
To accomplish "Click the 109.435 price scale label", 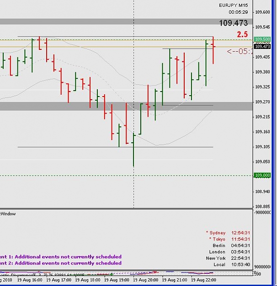I will pos(262,57).
